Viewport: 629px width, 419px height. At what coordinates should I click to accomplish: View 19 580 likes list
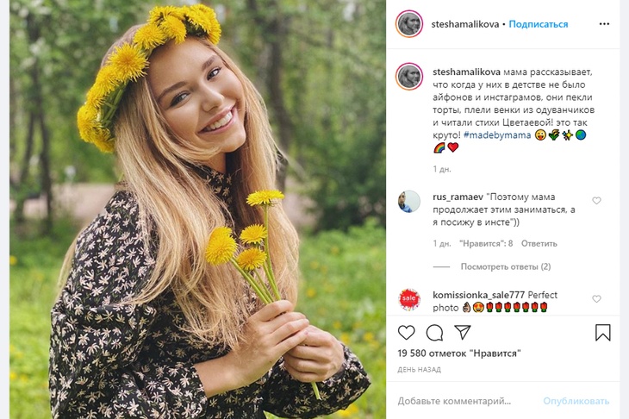click(x=461, y=354)
